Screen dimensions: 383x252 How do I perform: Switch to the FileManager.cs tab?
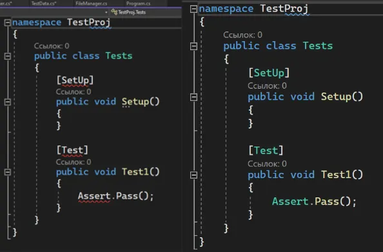pyautogui.click(x=91, y=3)
